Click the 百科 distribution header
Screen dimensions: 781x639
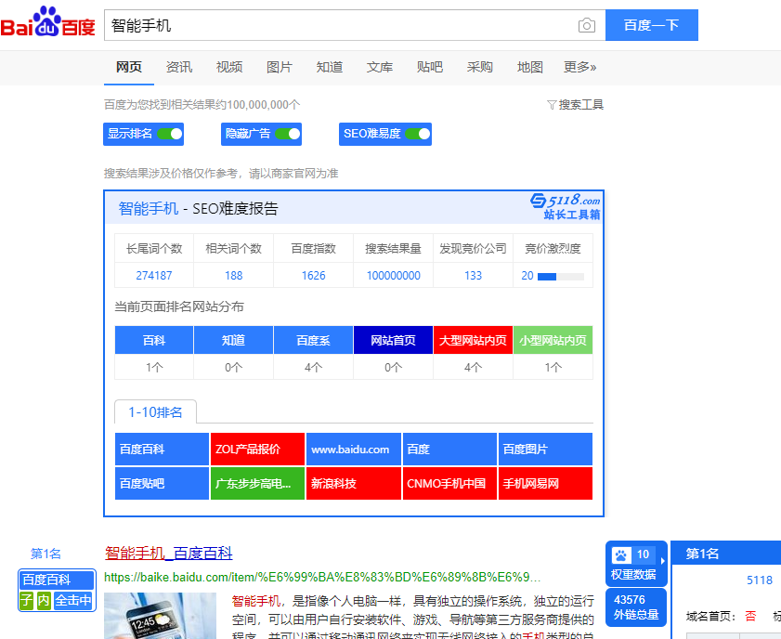click(x=154, y=340)
